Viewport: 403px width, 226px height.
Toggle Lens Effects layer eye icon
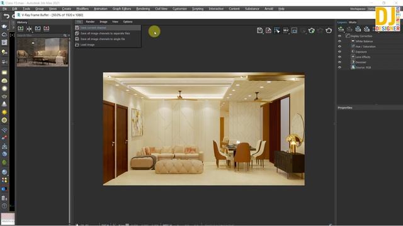click(x=339, y=57)
